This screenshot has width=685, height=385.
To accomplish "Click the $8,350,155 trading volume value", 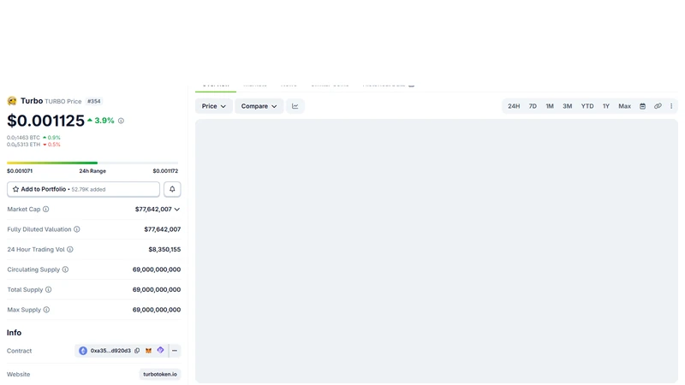I will click(x=164, y=249).
